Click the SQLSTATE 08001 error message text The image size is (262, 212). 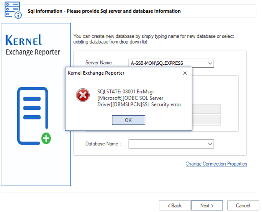click(x=139, y=98)
